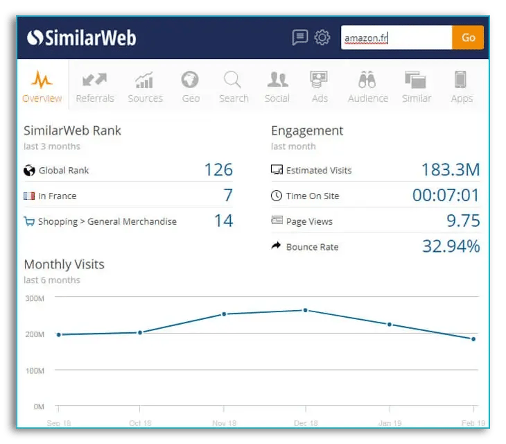Click the Engagement heading
Image resolution: width=506 pixels, height=444 pixels.
[x=307, y=131]
